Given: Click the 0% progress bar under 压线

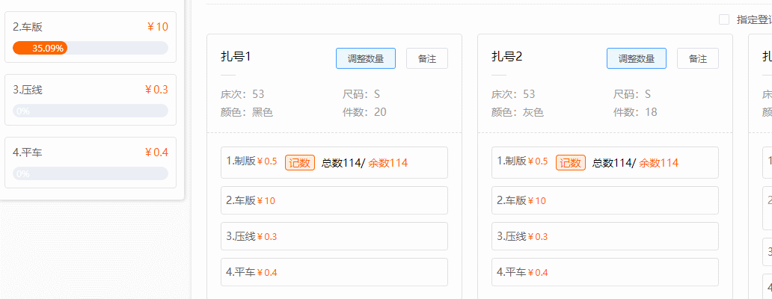Looking at the screenshot, I should [90, 111].
